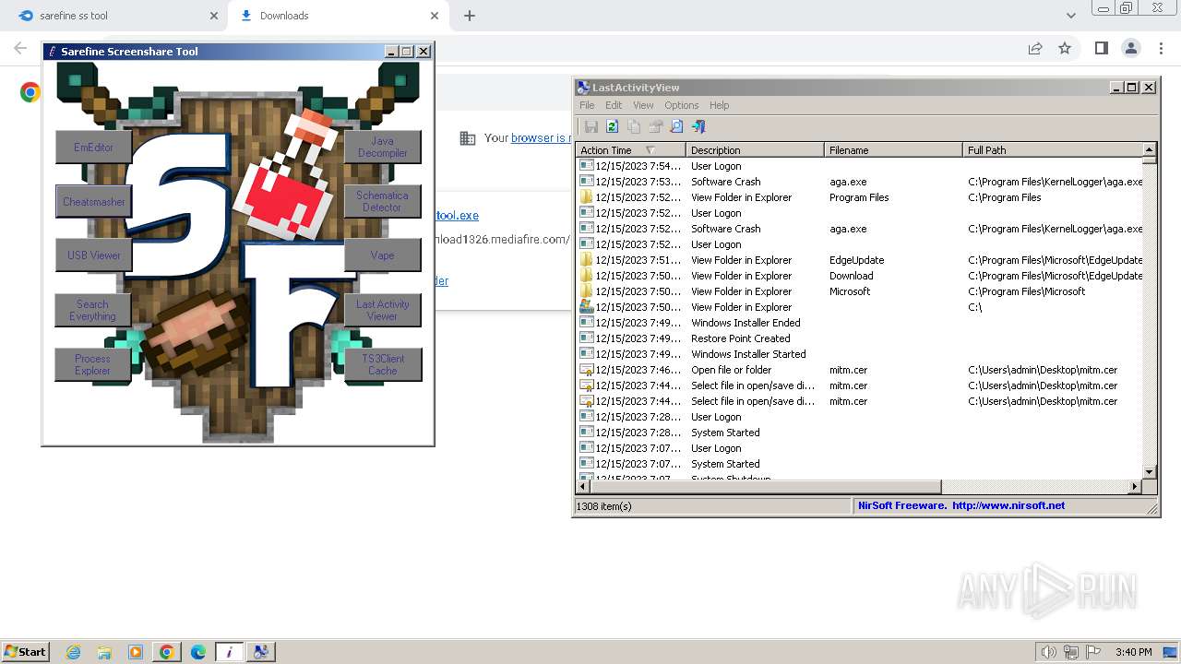The image size is (1181, 664).
Task: Close the Downloads tab
Action: (x=435, y=16)
